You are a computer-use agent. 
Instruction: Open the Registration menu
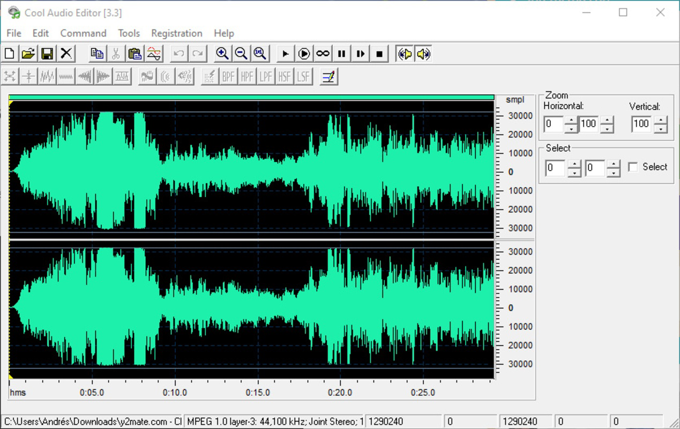click(177, 33)
